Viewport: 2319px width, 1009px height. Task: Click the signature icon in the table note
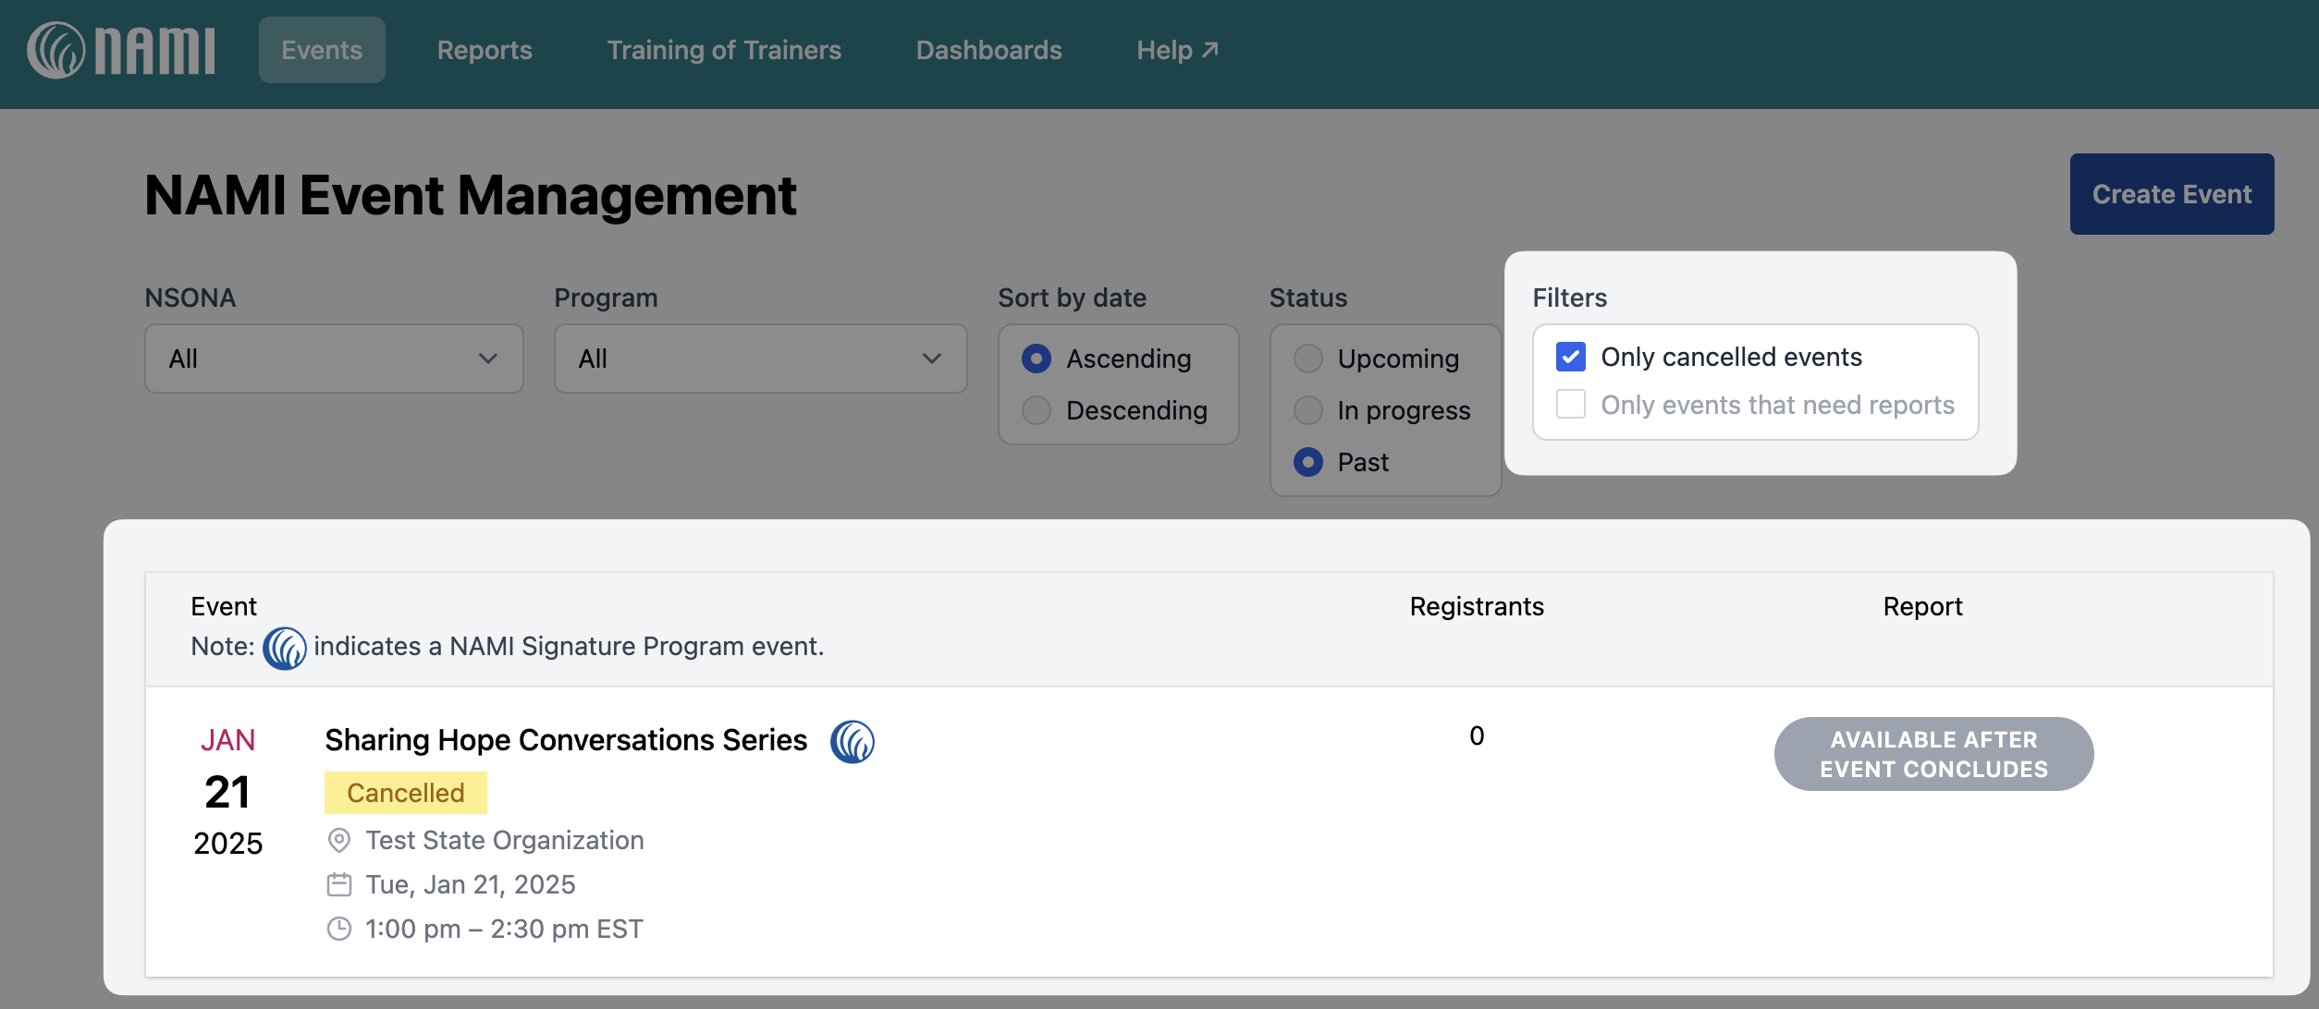285,648
